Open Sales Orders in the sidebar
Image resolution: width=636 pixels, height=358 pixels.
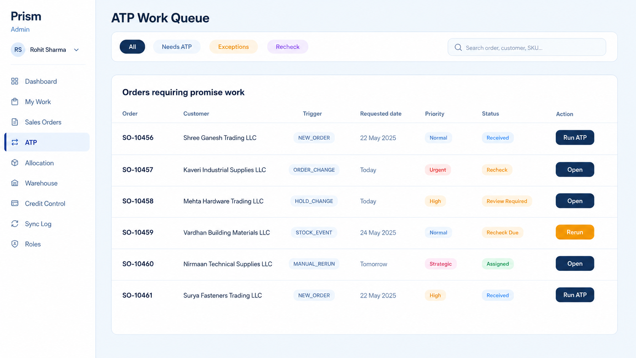[x=47, y=122]
